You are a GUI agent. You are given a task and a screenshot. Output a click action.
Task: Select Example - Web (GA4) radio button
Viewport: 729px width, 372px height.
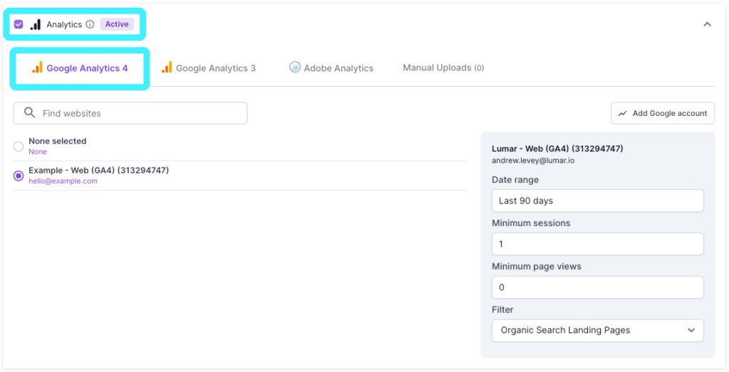click(19, 176)
